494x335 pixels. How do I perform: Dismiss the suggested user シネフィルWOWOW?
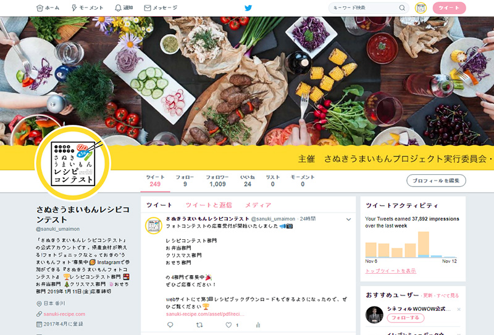pos(459,309)
